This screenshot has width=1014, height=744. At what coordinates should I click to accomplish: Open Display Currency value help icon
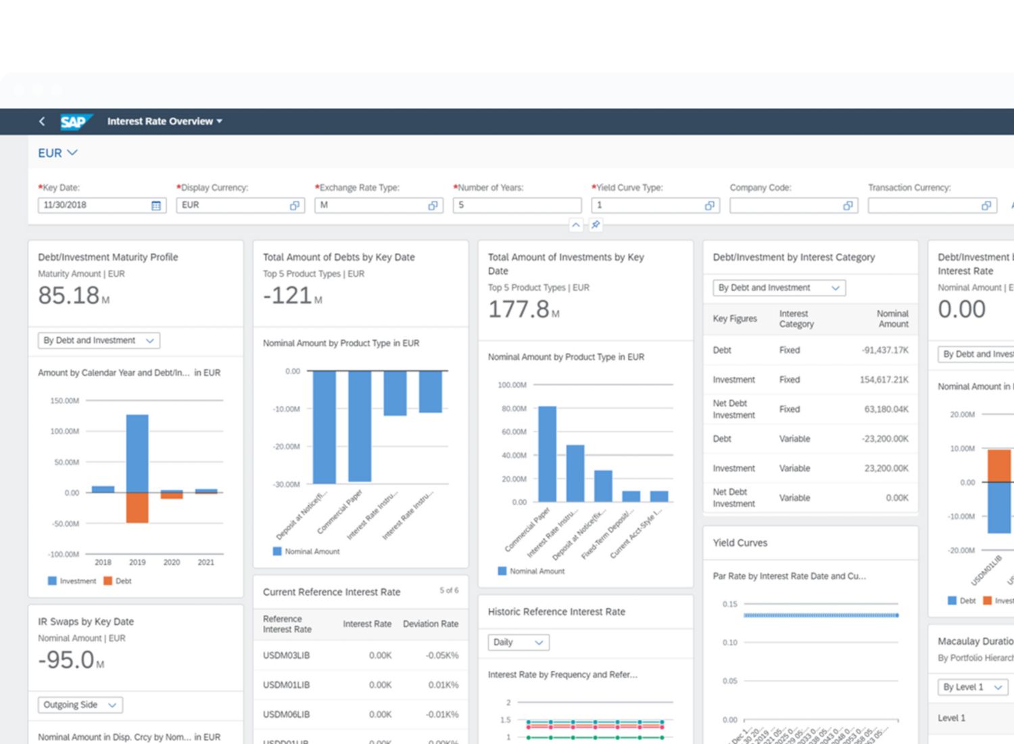(x=295, y=206)
